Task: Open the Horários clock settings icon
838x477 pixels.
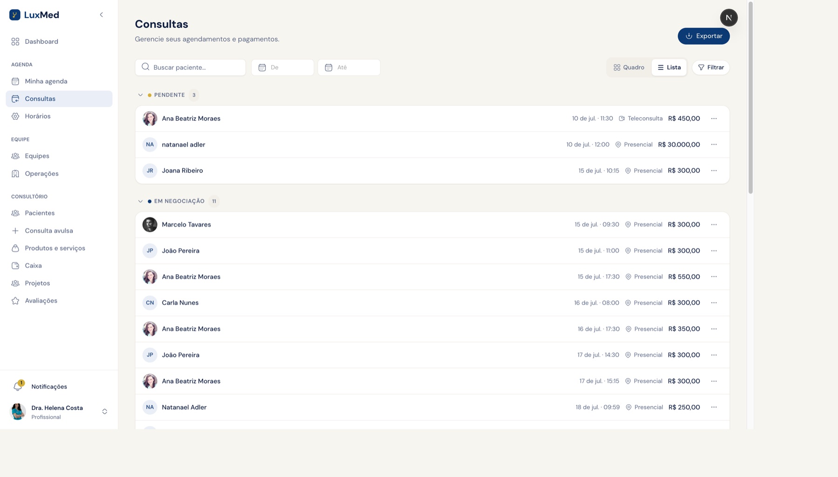Action: pyautogui.click(x=15, y=116)
